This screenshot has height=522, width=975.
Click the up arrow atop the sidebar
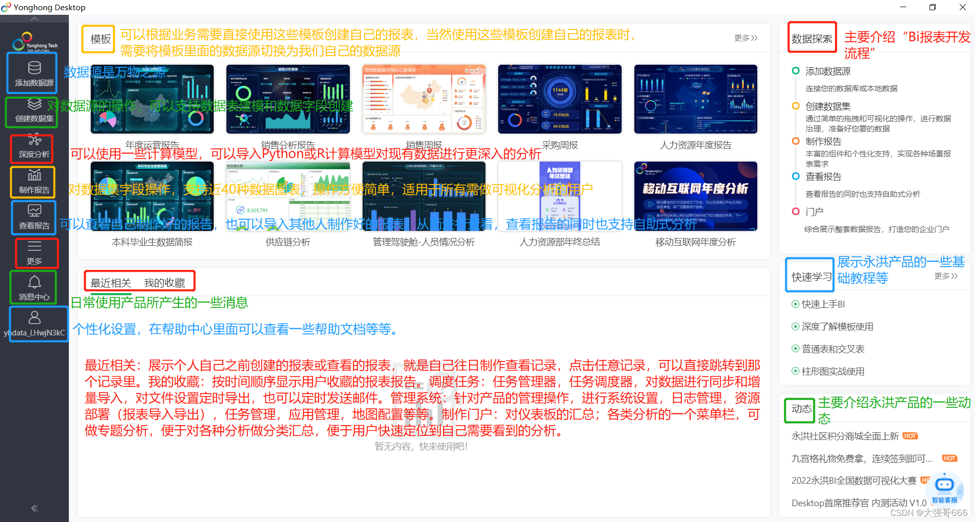click(x=34, y=18)
